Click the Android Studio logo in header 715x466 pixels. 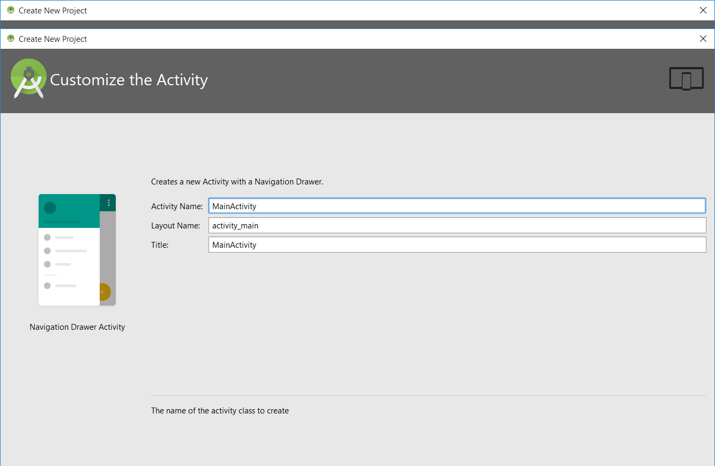click(x=28, y=78)
